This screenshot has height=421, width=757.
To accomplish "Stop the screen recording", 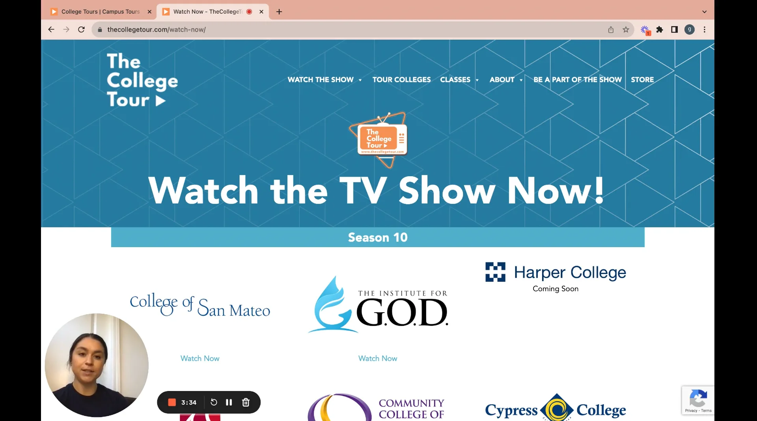I will pos(172,402).
